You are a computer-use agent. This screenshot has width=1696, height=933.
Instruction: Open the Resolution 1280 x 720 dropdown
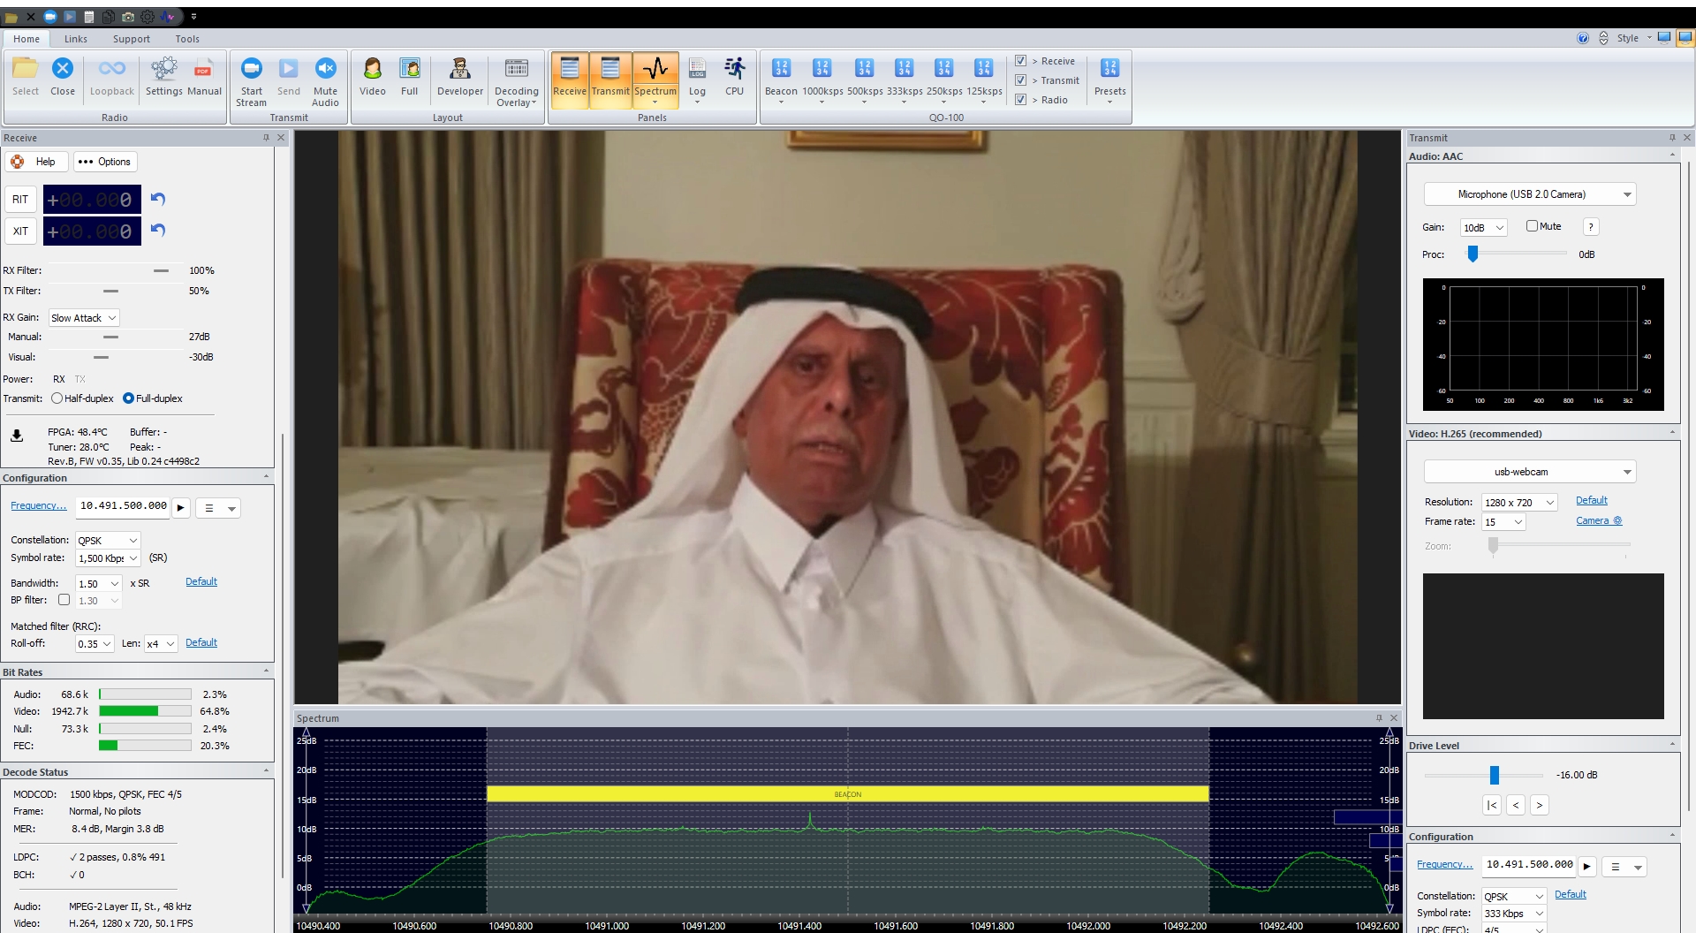(1519, 503)
